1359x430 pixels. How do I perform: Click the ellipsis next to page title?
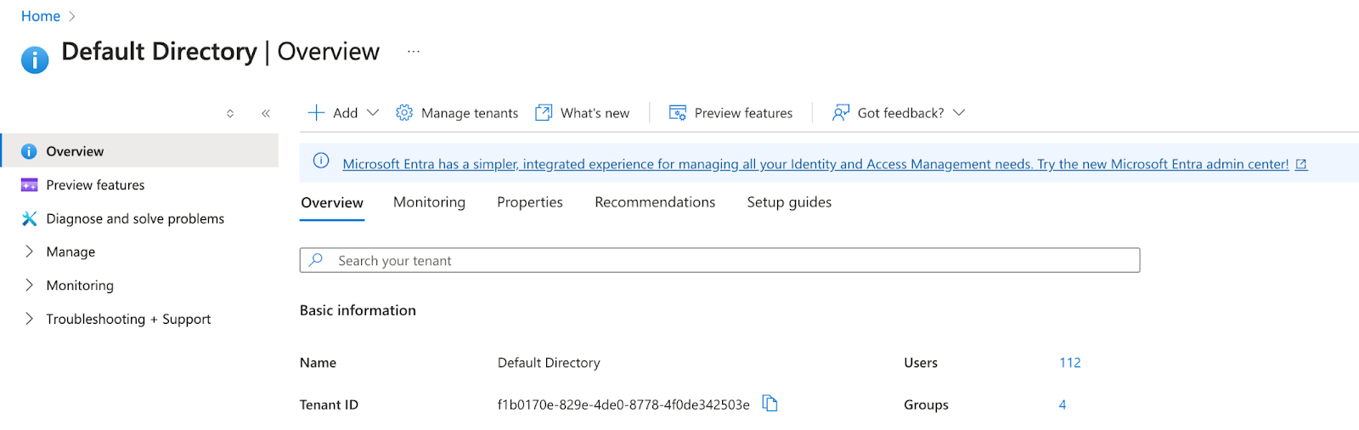coord(413,52)
